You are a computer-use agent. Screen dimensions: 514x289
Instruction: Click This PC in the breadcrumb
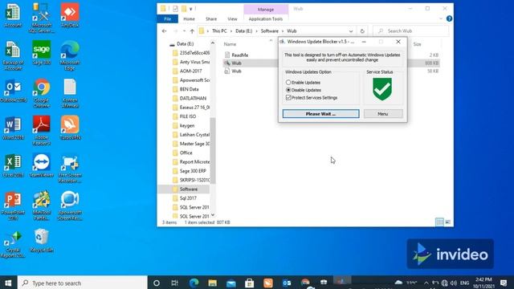219,31
